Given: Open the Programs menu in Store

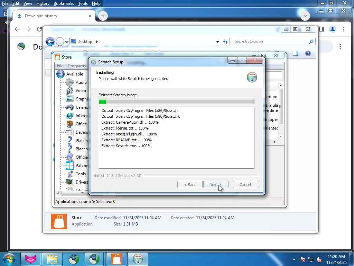Looking at the screenshot, I should [x=77, y=65].
